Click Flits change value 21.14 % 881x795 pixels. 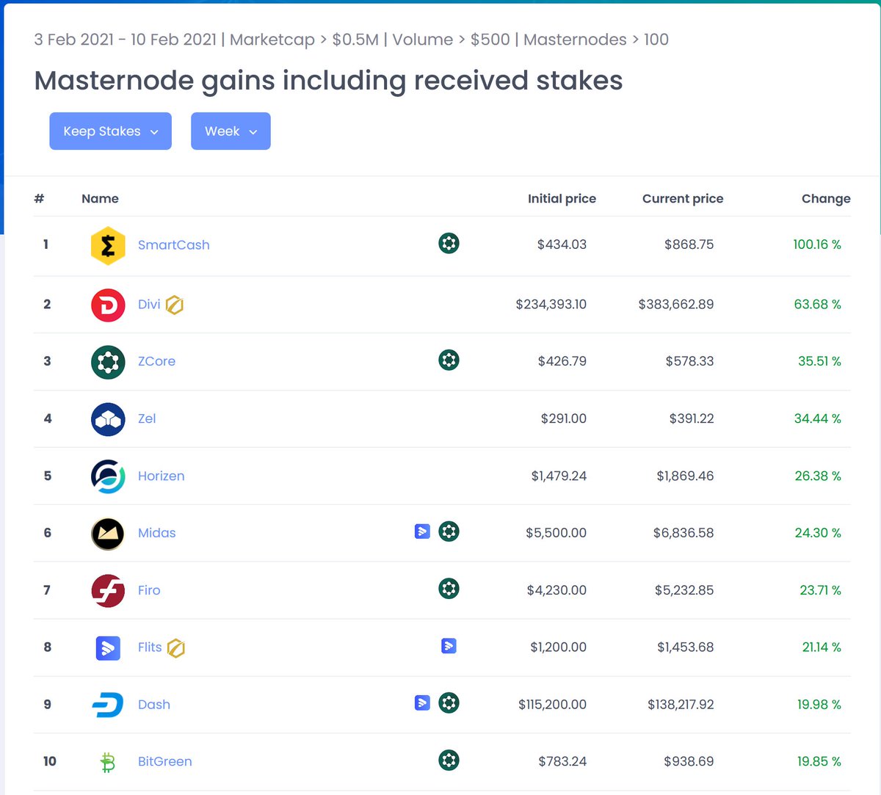click(x=822, y=647)
